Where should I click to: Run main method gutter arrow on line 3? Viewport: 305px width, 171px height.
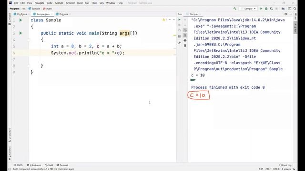[x=20, y=33]
